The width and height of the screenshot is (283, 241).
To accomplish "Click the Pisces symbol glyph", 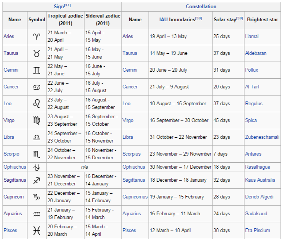I will 37,231.
